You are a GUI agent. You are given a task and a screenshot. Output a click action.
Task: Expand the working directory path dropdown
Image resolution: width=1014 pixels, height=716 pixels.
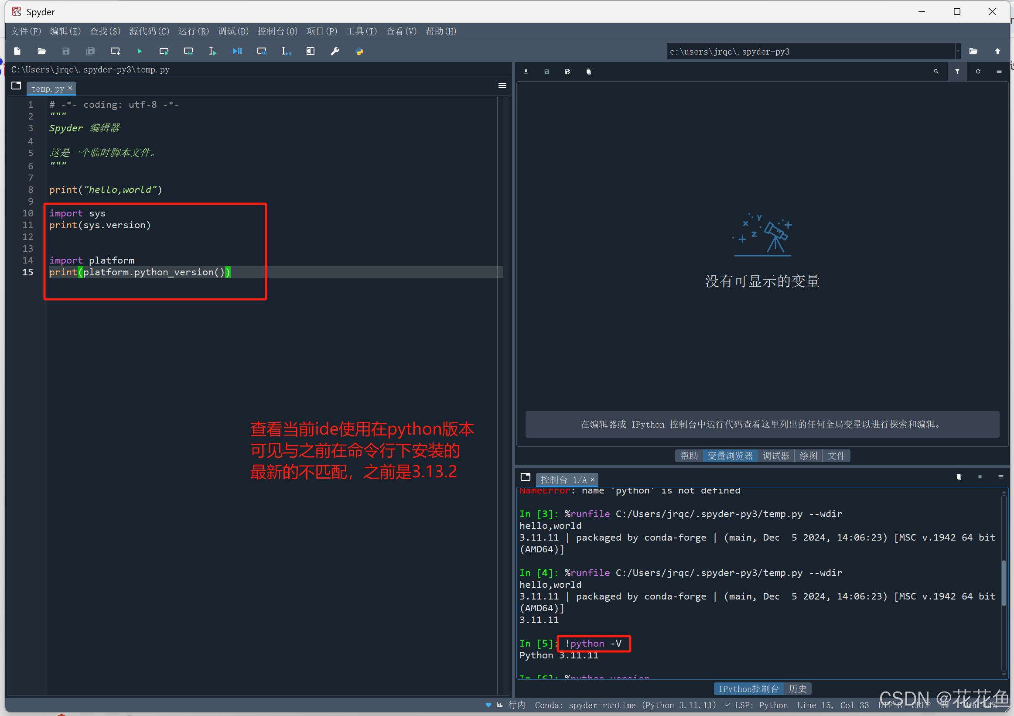pos(958,51)
